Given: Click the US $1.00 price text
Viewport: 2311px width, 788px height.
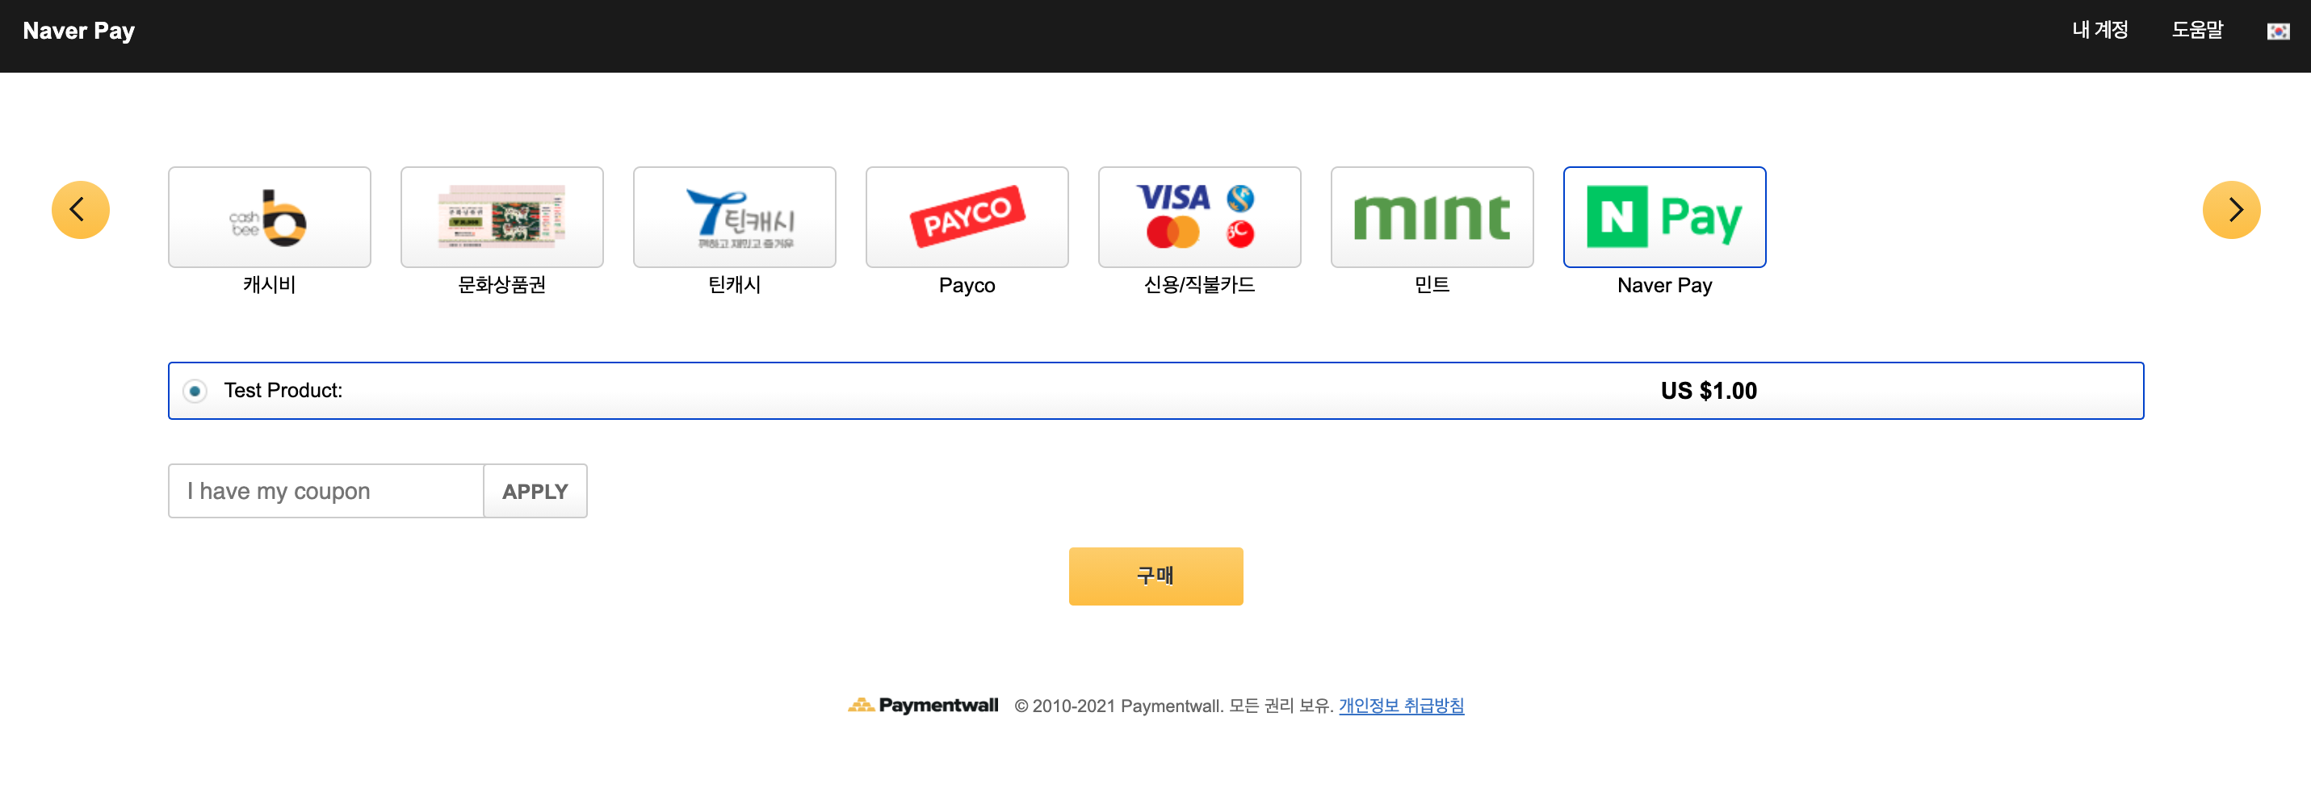Looking at the screenshot, I should 1708,392.
